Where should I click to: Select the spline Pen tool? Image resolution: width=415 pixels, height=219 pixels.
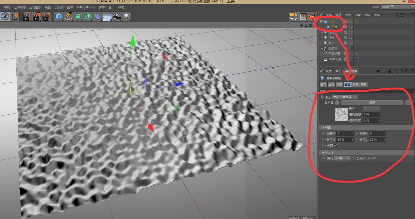click(x=69, y=16)
